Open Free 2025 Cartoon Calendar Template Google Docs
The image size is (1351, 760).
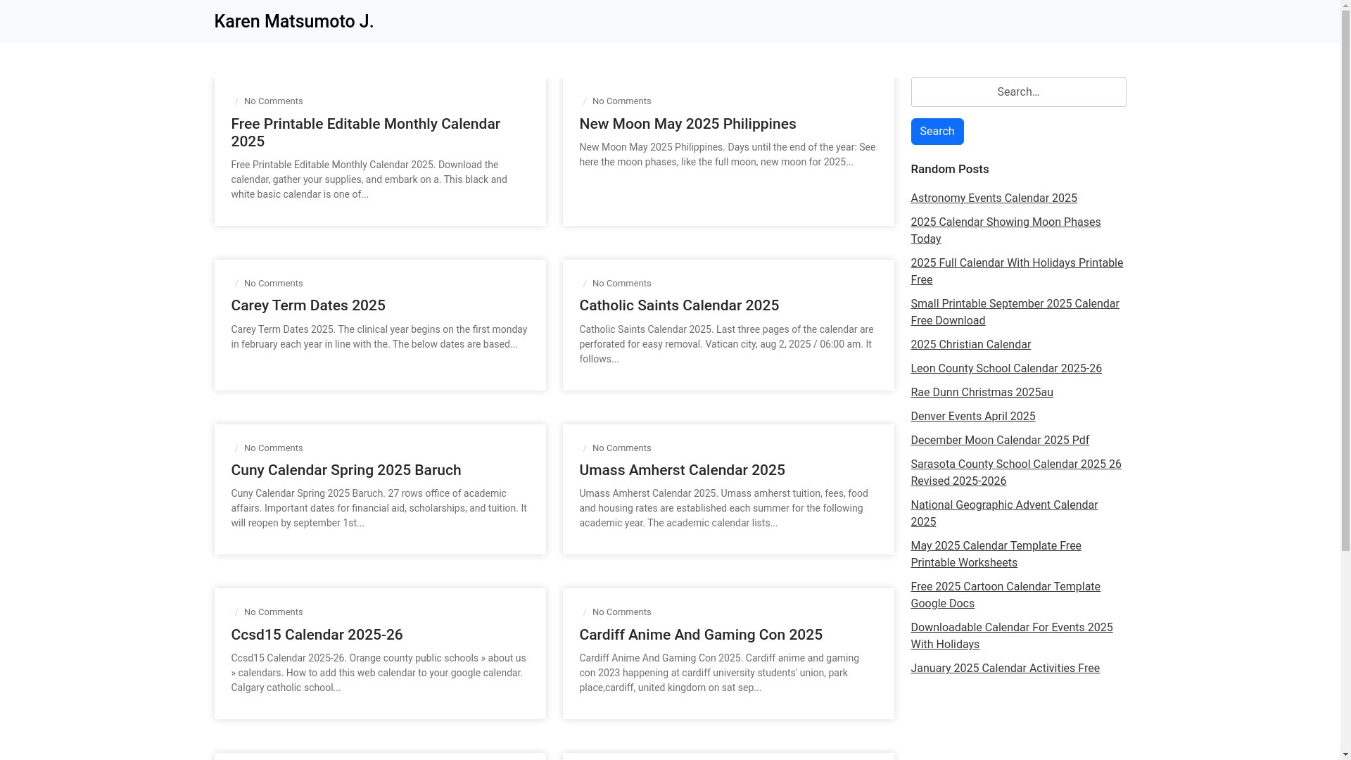tap(1006, 595)
